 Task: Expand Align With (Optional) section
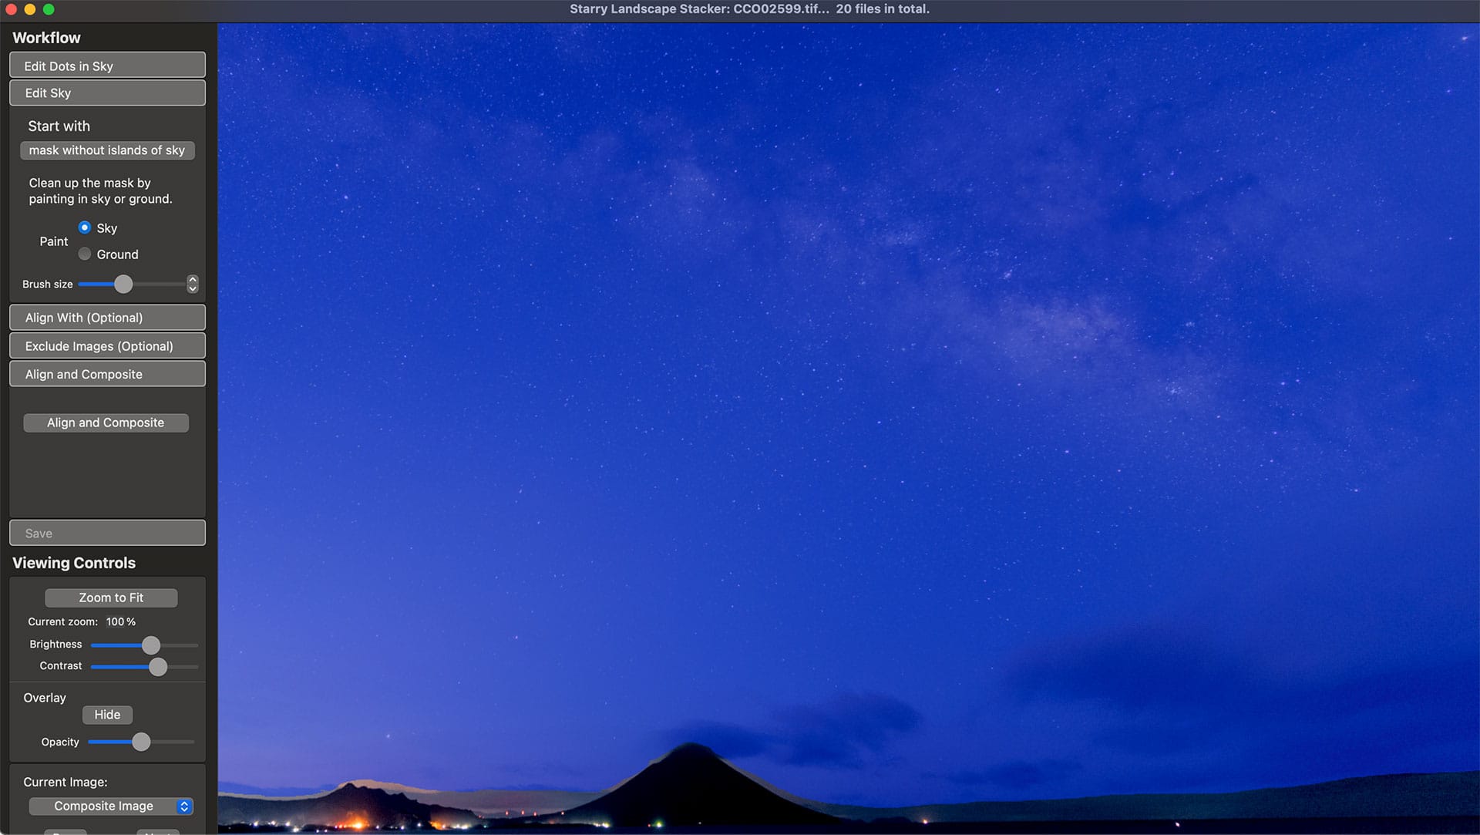(107, 318)
